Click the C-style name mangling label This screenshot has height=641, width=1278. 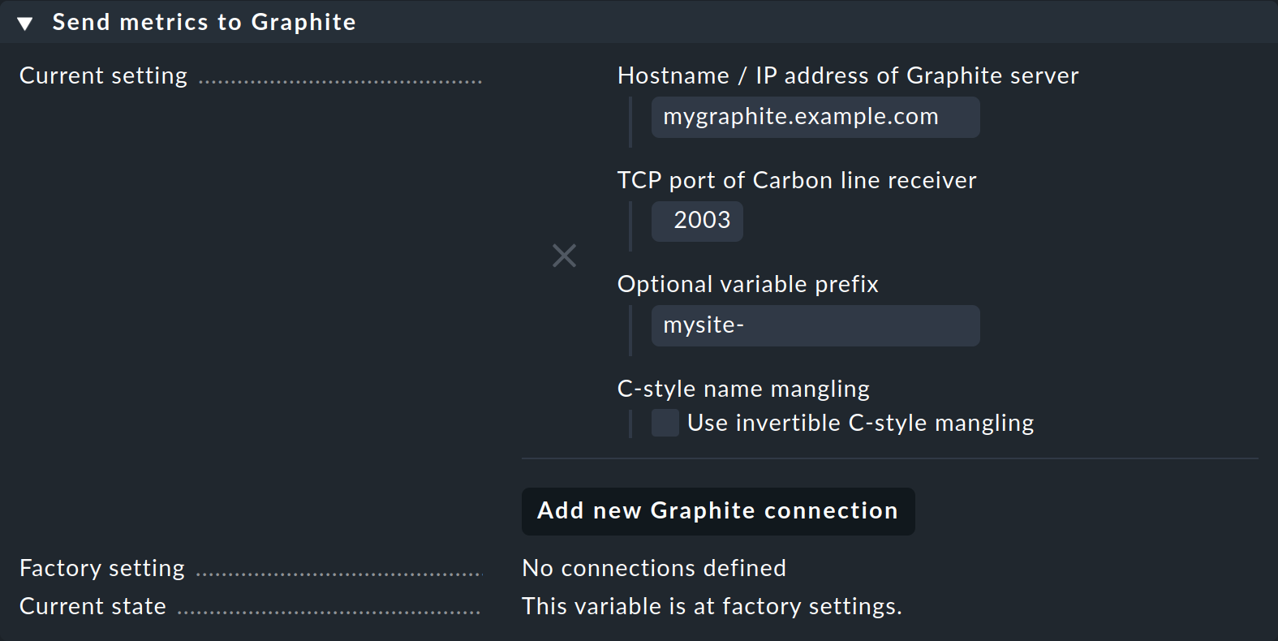[742, 389]
